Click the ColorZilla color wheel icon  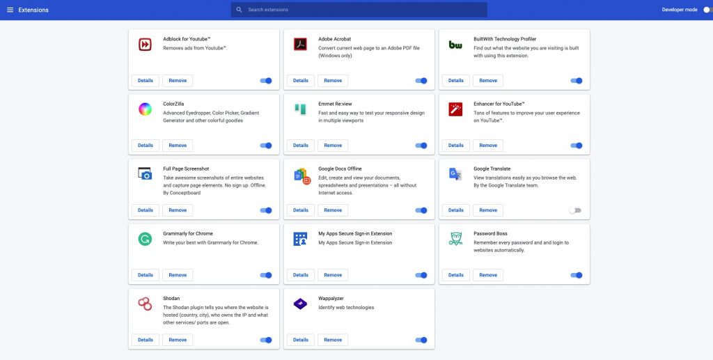pyautogui.click(x=145, y=109)
